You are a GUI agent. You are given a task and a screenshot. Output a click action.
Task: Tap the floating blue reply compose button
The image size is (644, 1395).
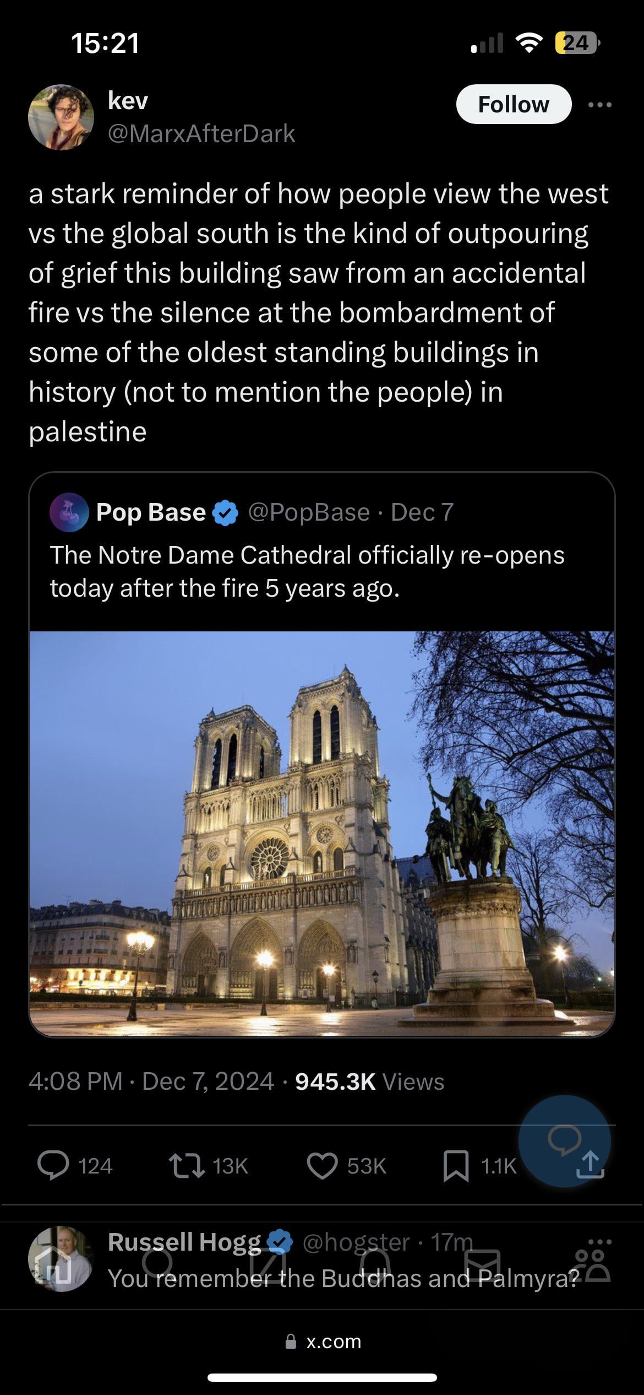click(x=564, y=1141)
